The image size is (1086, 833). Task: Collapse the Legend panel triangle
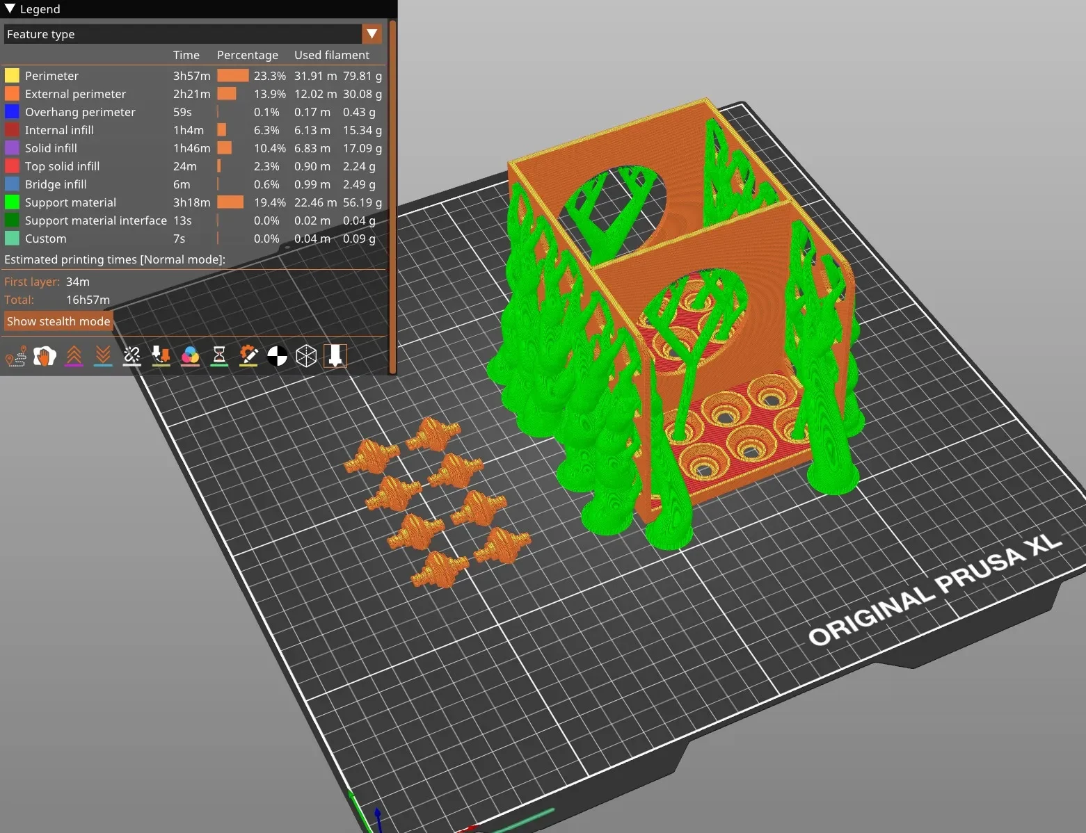pyautogui.click(x=10, y=9)
